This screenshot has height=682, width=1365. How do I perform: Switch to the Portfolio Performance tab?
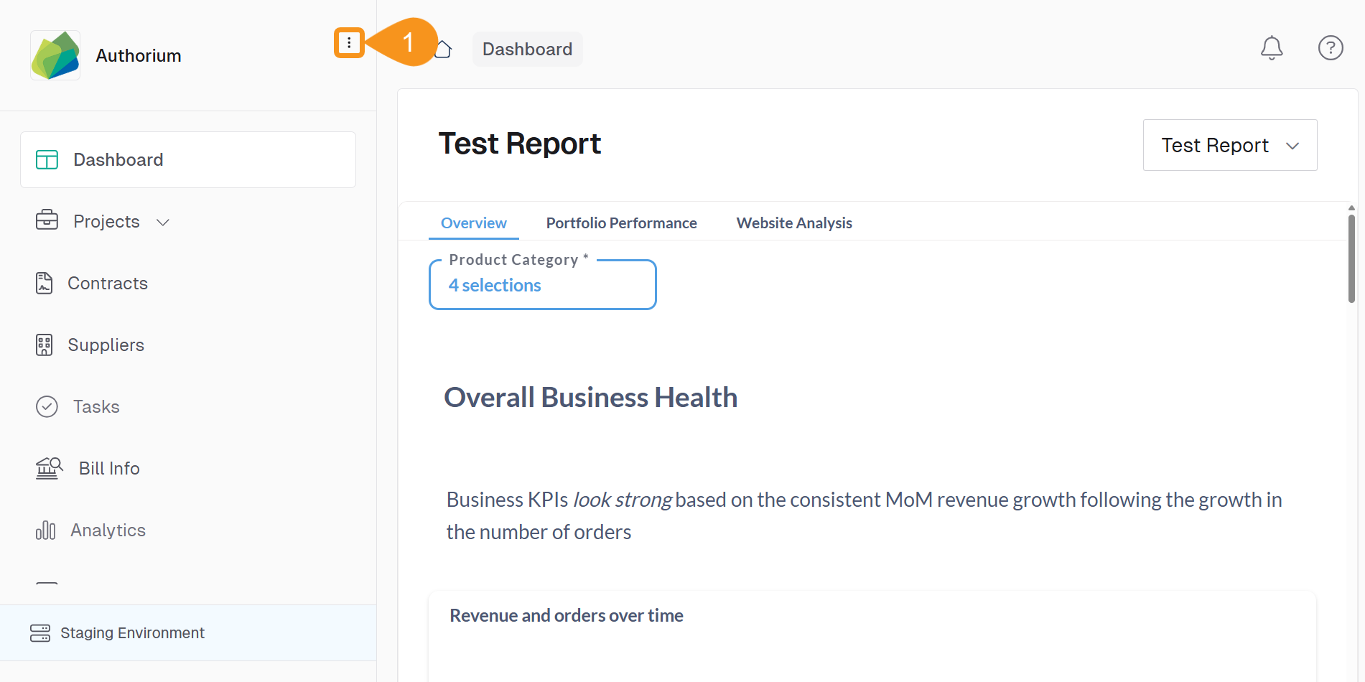pyautogui.click(x=621, y=223)
